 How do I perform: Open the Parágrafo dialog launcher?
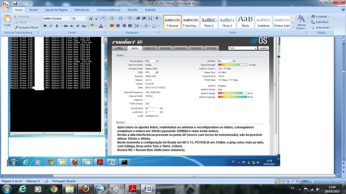click(159, 33)
